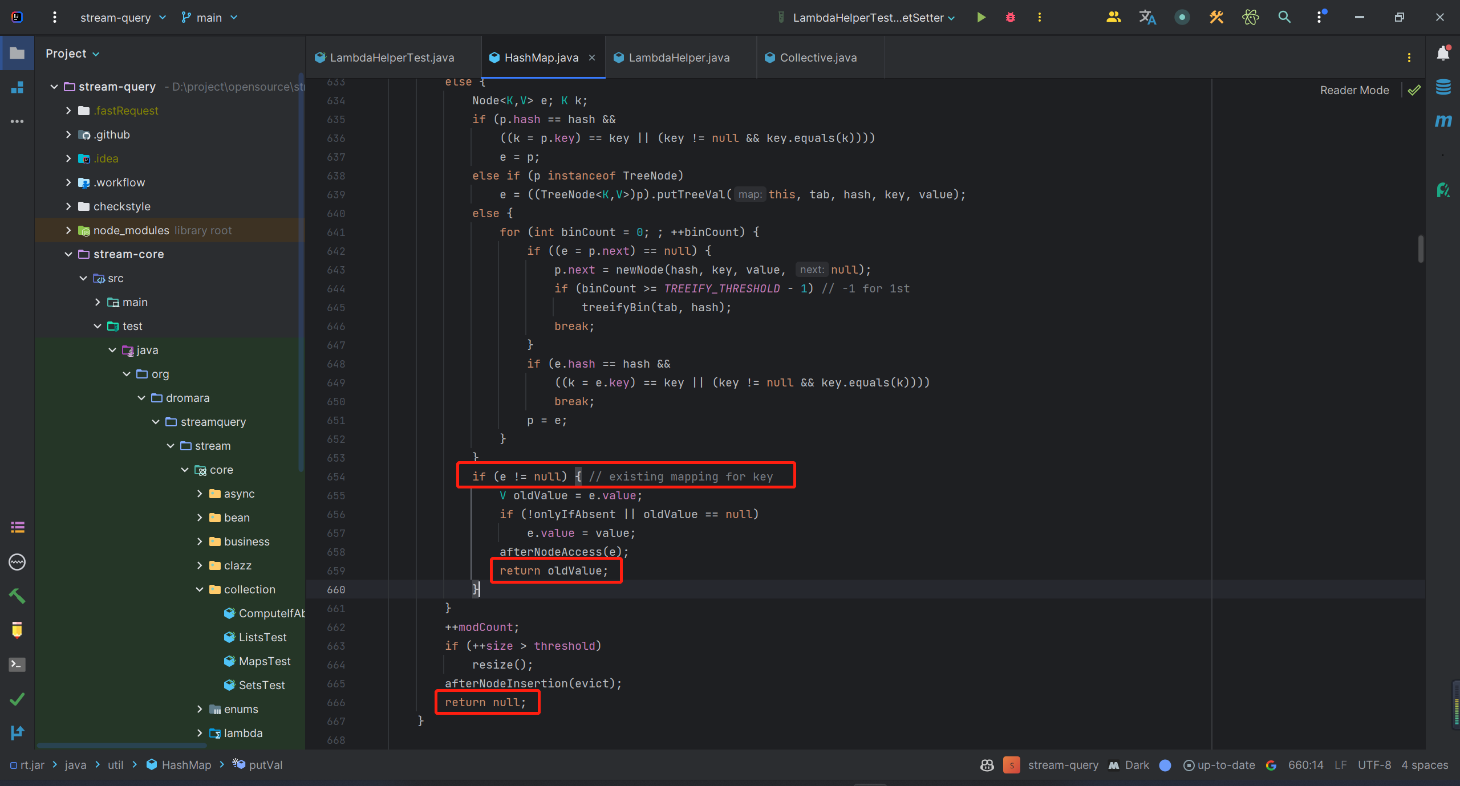Click the Stop/Debug red icon
This screenshot has height=786, width=1460.
pyautogui.click(x=1010, y=18)
